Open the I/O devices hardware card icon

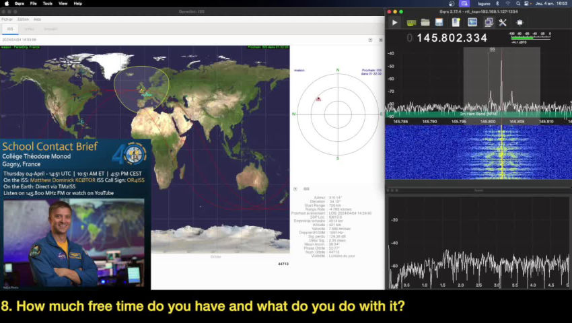(x=411, y=22)
